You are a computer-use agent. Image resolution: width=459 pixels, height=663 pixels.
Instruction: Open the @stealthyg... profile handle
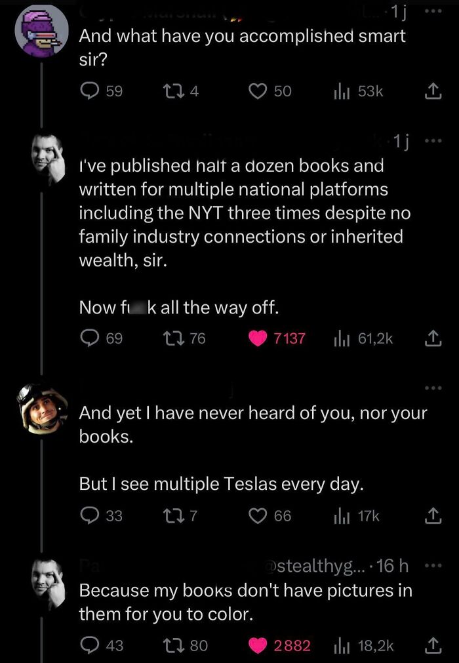point(316,566)
